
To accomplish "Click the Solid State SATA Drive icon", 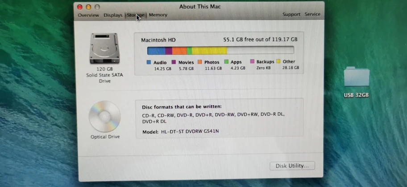I will click(x=104, y=48).
